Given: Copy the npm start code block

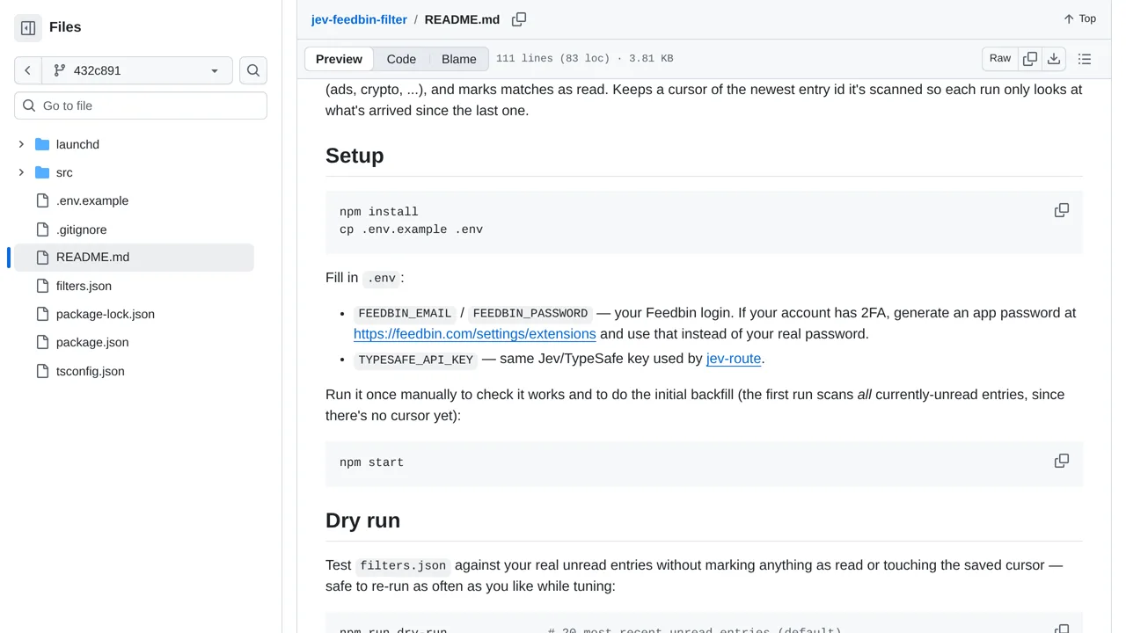Looking at the screenshot, I should pos(1062,461).
